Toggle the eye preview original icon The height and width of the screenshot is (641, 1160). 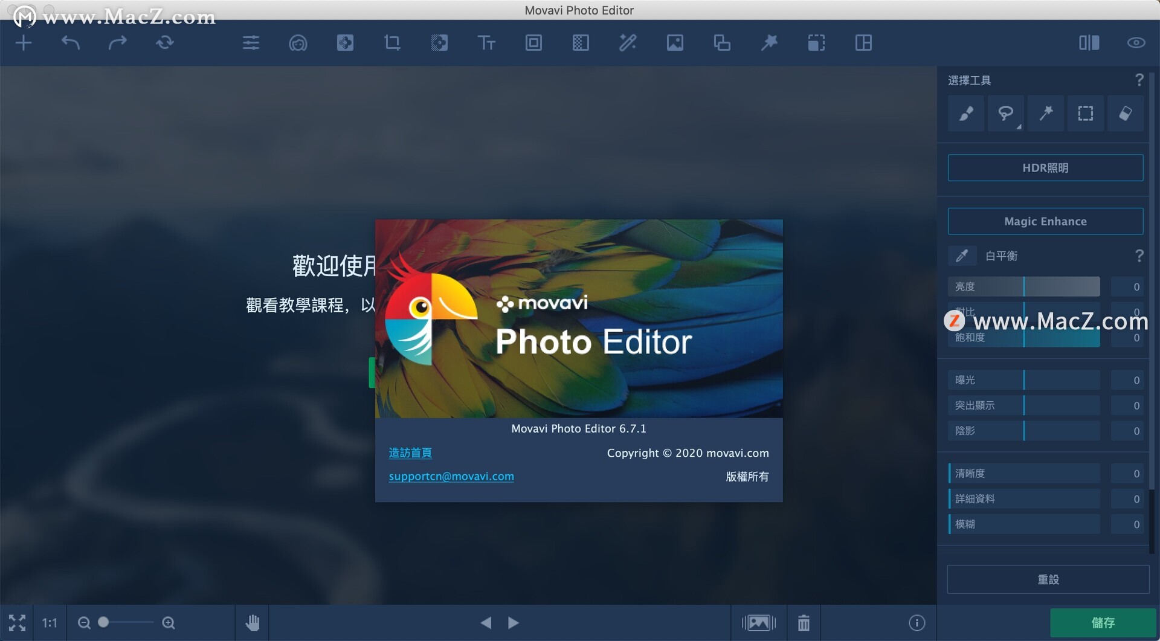coord(1136,43)
